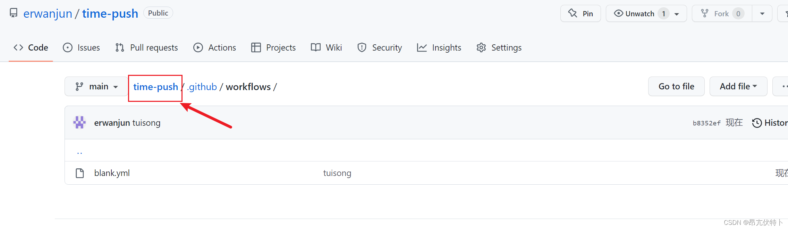This screenshot has width=788, height=229.
Task: Click the Public visibility label
Action: (x=158, y=13)
